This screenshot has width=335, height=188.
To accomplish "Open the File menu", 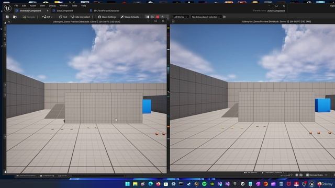I will (16, 6).
